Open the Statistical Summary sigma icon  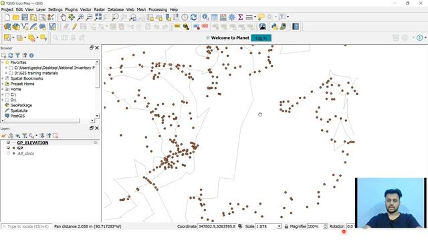(x=240, y=17)
